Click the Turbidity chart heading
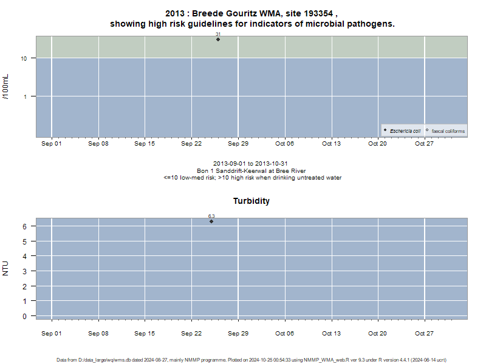This screenshot has height=364, width=486. coord(252,201)
